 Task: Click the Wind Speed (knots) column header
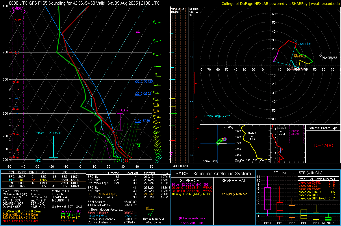[178, 10]
